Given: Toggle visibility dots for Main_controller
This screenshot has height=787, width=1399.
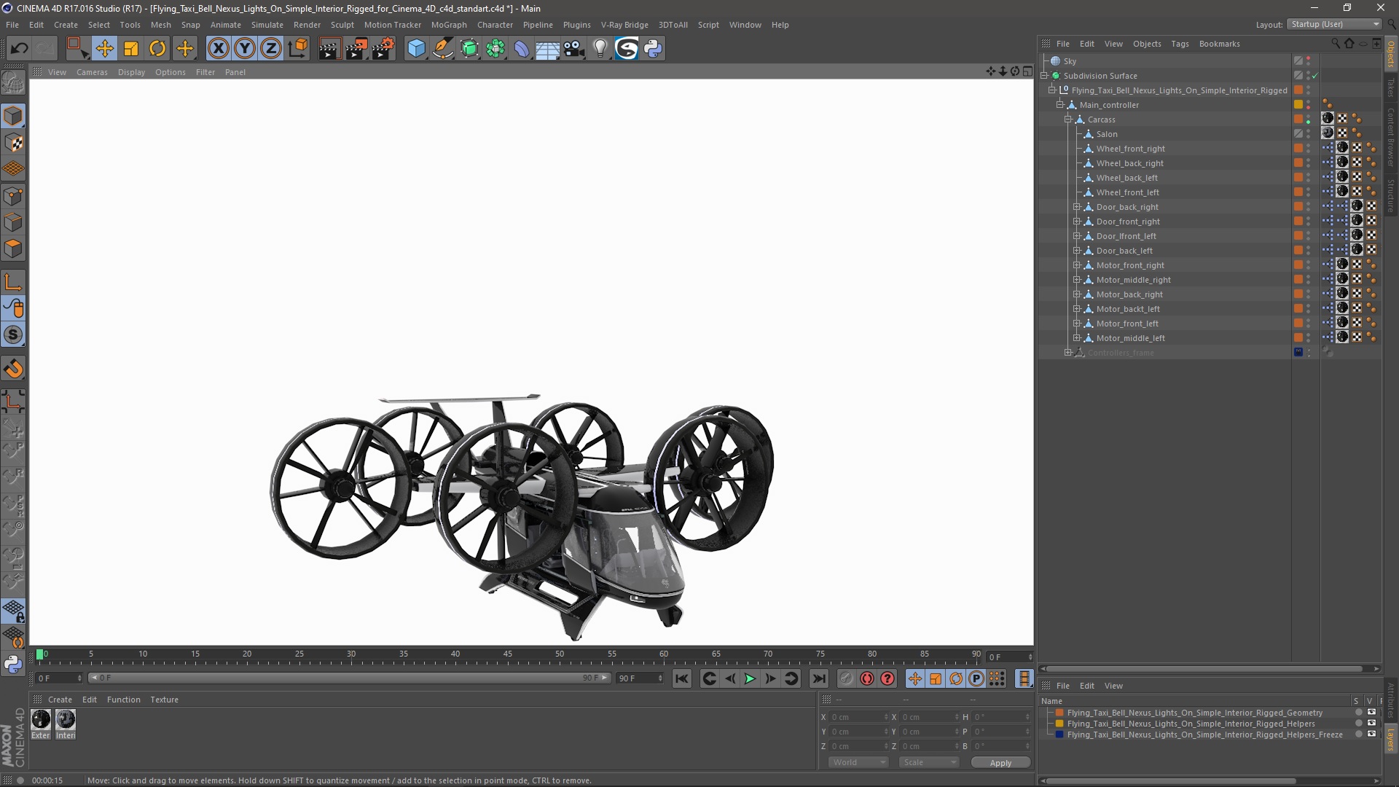Looking at the screenshot, I should click(x=1309, y=105).
